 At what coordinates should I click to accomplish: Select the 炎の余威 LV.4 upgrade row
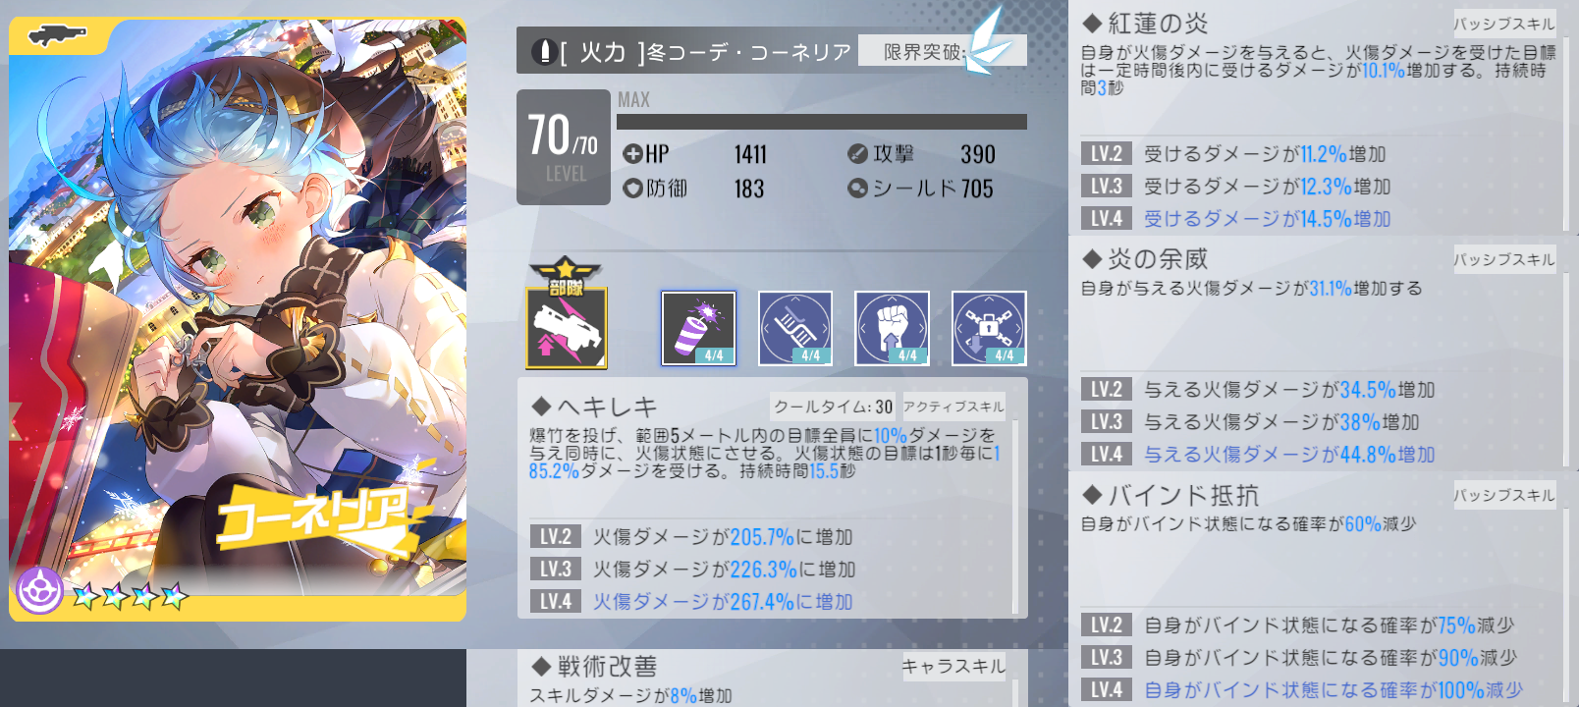pyautogui.click(x=1319, y=454)
